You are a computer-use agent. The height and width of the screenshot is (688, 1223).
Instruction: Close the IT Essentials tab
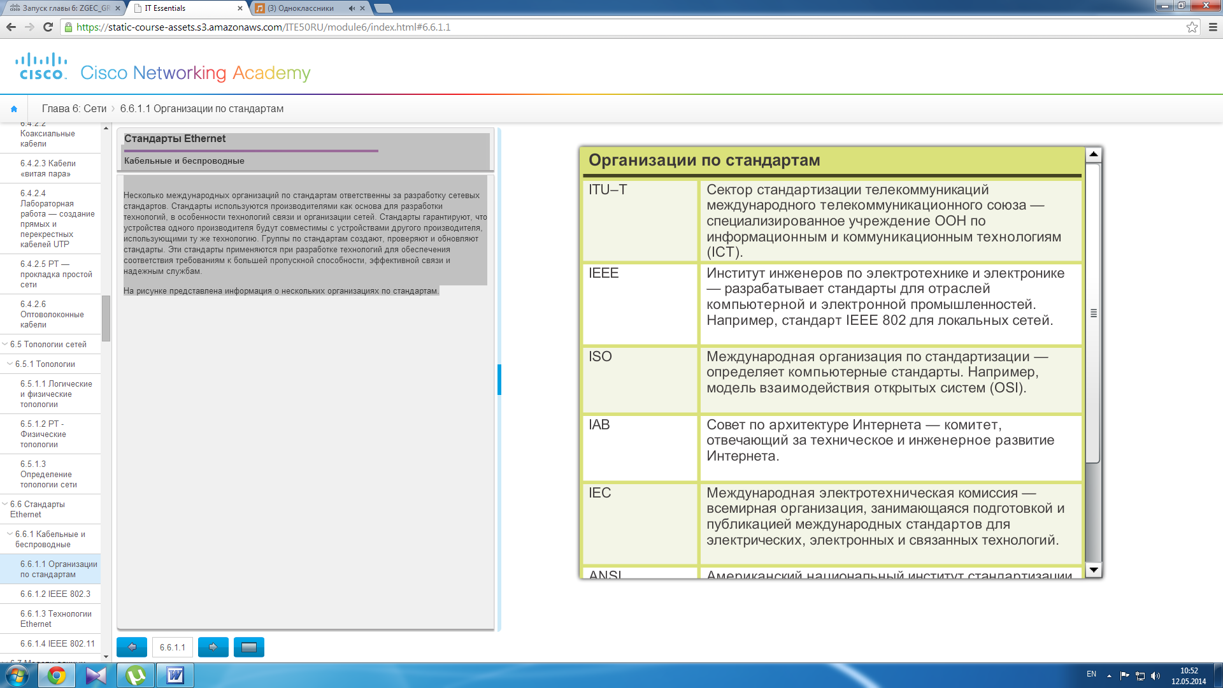pos(240,8)
